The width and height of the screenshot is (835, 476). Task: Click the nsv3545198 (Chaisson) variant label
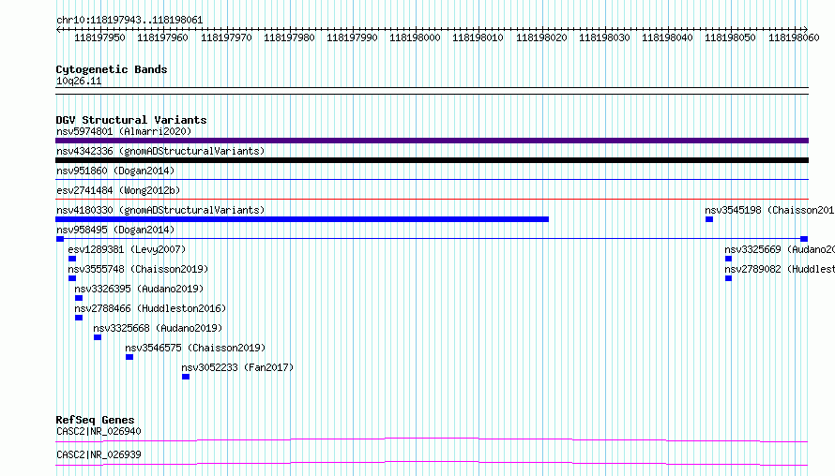coord(769,210)
